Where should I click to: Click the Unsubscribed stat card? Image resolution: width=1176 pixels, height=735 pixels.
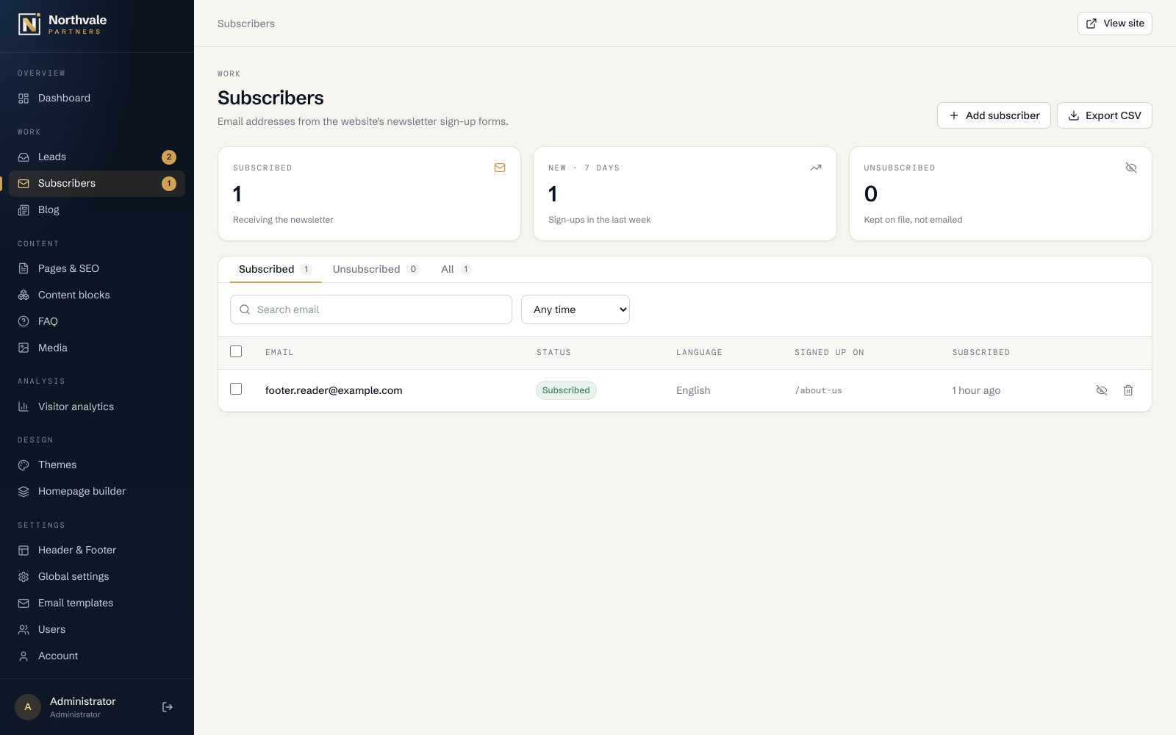pyautogui.click(x=1000, y=193)
